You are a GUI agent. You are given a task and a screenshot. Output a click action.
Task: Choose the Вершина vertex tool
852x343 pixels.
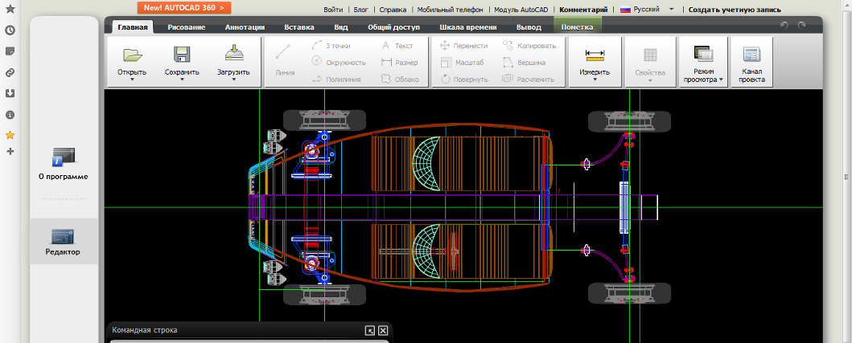[525, 63]
